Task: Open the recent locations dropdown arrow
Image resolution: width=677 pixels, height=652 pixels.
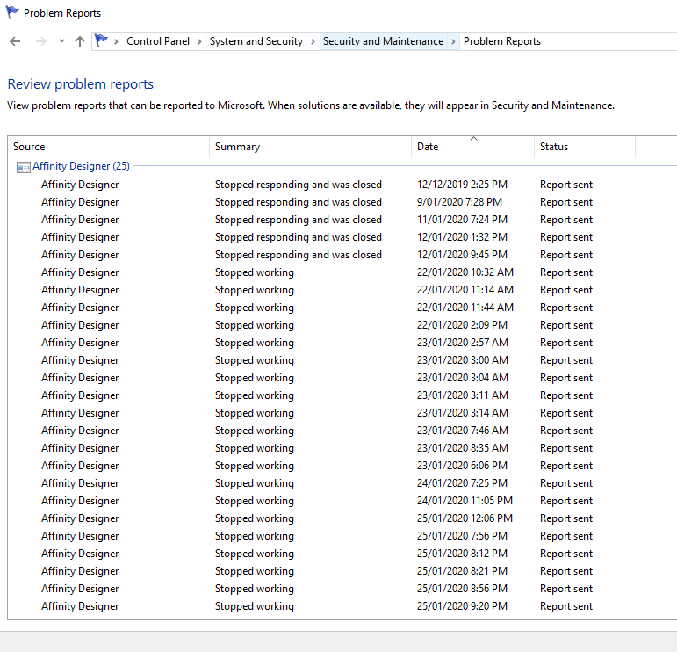Action: (x=61, y=41)
